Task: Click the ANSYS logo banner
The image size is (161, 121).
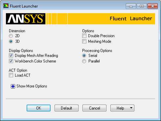Action: (26, 19)
